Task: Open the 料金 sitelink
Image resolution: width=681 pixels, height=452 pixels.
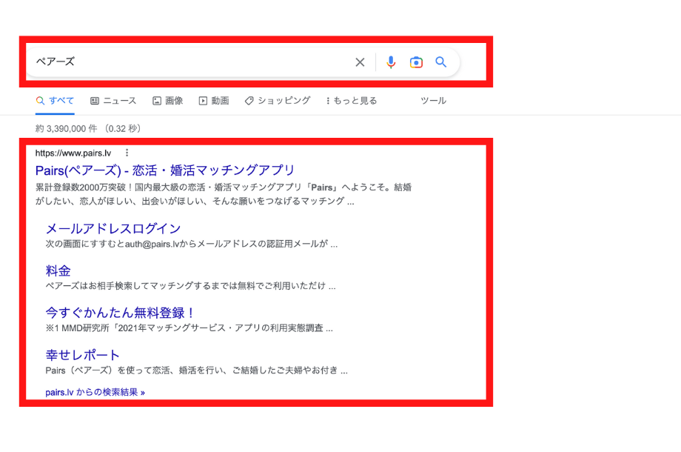Action: (58, 270)
